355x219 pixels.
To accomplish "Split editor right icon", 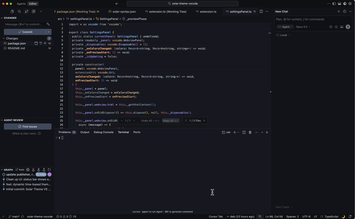I will click(x=261, y=12).
